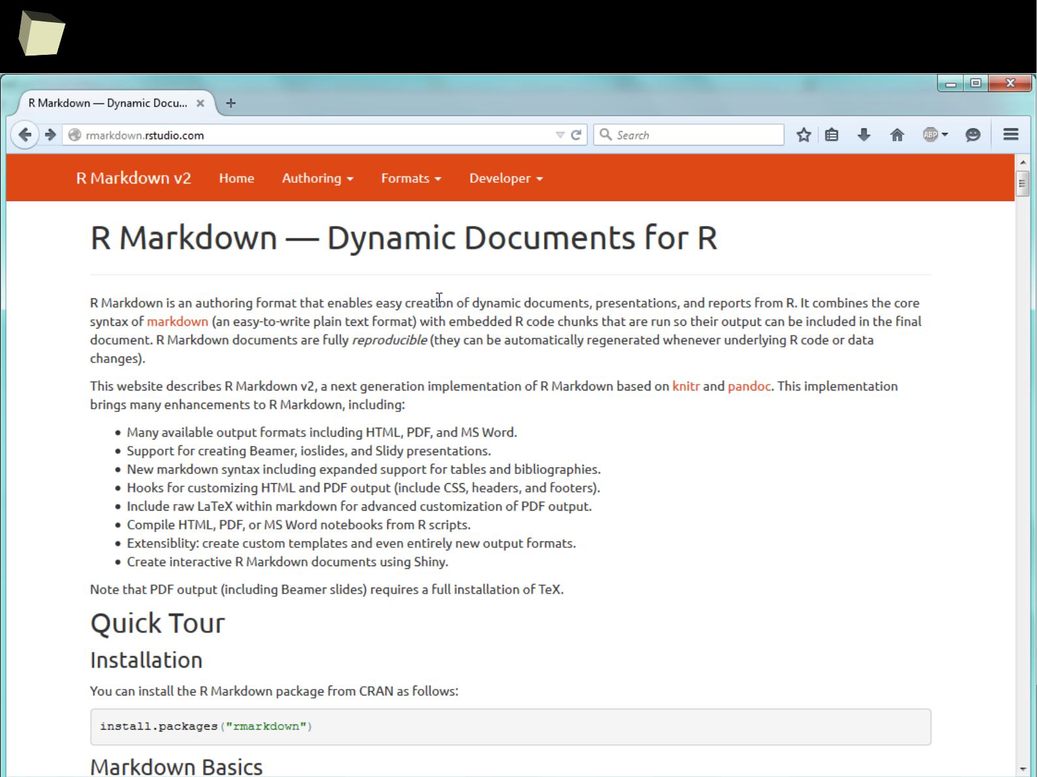
Task: Open the hamburger browser menu
Action: pos(1011,135)
